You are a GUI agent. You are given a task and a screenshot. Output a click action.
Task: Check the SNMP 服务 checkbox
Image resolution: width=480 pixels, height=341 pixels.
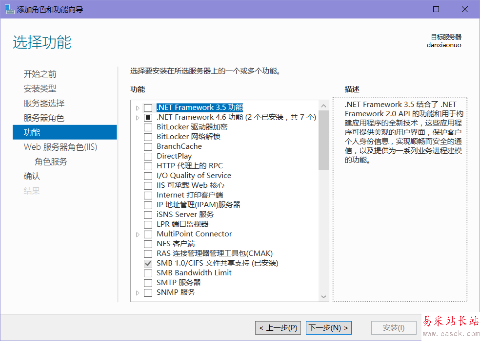pyautogui.click(x=148, y=293)
